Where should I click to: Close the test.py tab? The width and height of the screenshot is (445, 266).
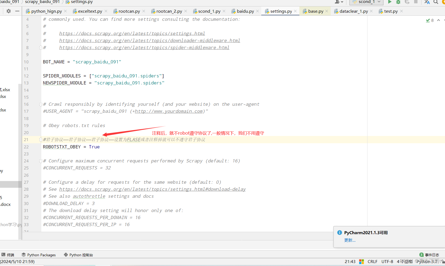click(x=401, y=11)
